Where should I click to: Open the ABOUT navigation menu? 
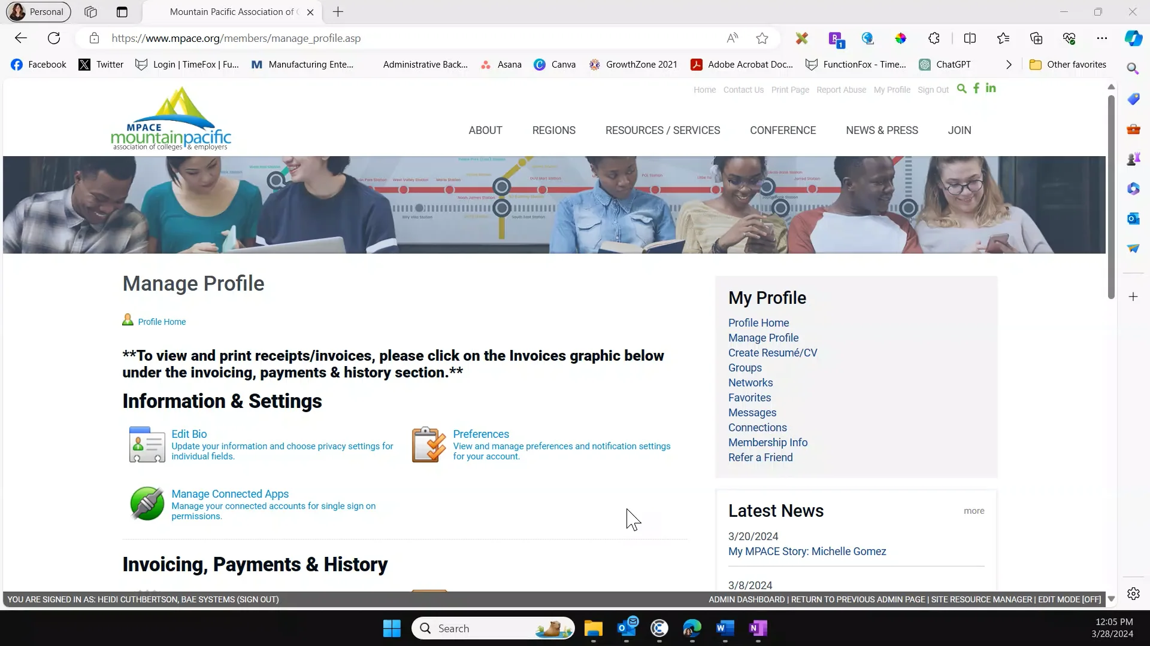pos(485,130)
